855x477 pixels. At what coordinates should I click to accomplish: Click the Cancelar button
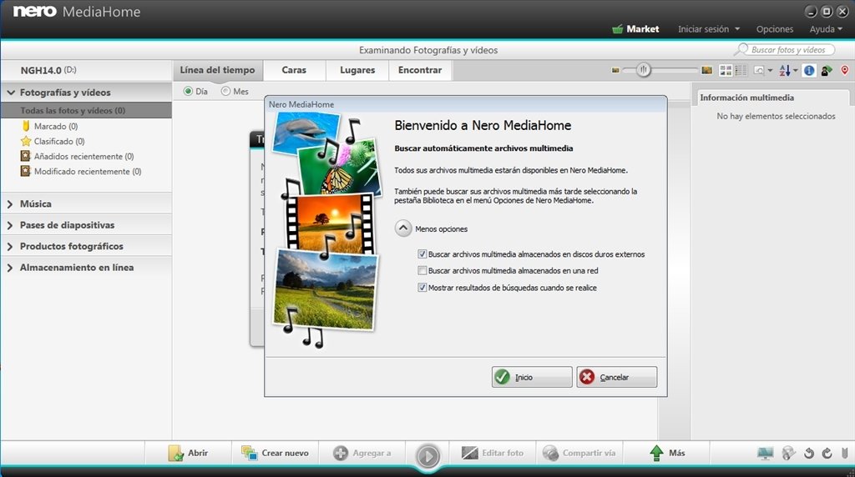point(617,377)
